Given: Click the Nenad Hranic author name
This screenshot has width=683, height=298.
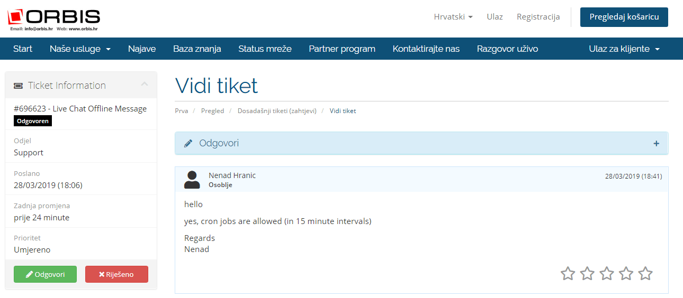Looking at the screenshot, I should 232,175.
